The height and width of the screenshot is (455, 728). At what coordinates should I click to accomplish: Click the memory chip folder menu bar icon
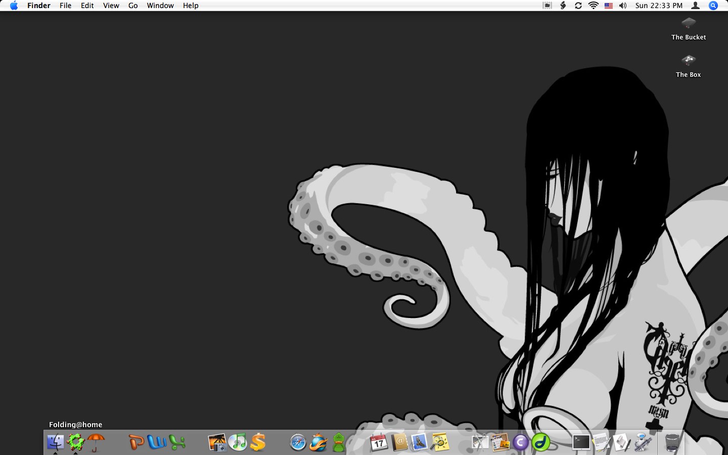pos(548,6)
